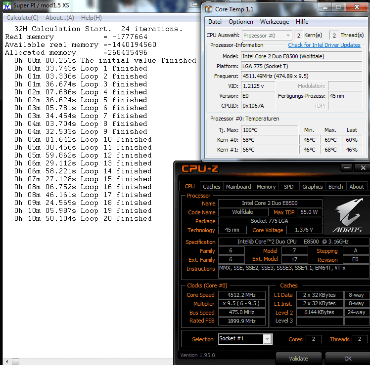This screenshot has height=365, width=370.
Task: Open the Datei menu in Core Temp
Action: tap(215, 22)
